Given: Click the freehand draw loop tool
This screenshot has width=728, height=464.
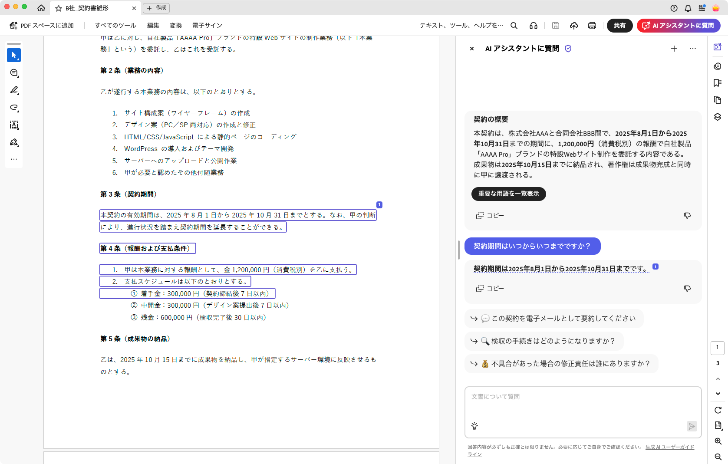Looking at the screenshot, I should pyautogui.click(x=14, y=108).
